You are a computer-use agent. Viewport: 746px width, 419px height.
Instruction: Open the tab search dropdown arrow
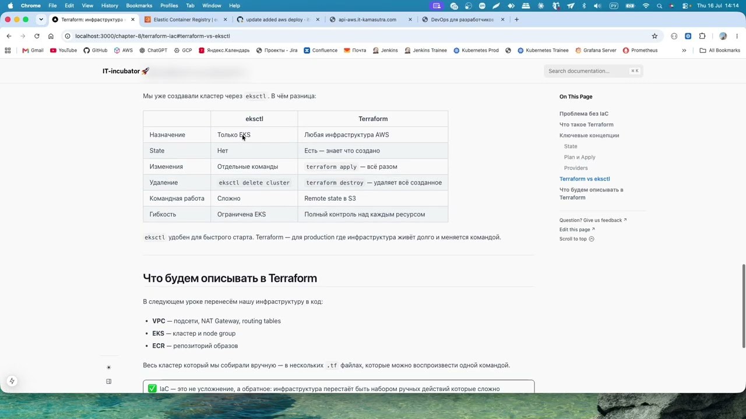(41, 19)
